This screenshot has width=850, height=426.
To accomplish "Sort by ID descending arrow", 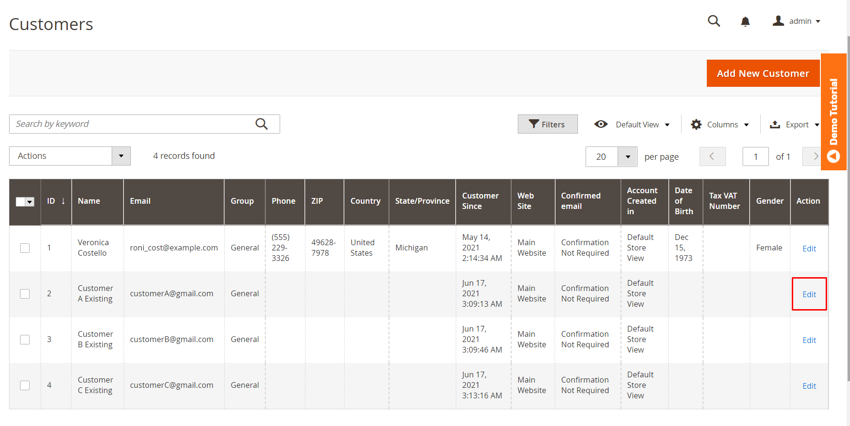I will point(63,201).
